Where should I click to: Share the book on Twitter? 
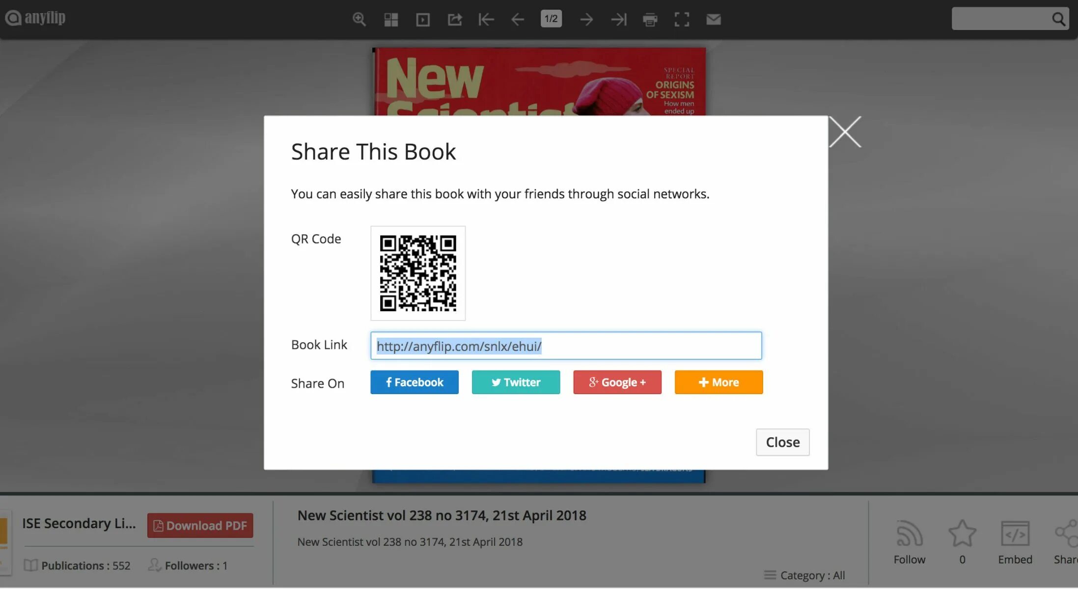516,382
